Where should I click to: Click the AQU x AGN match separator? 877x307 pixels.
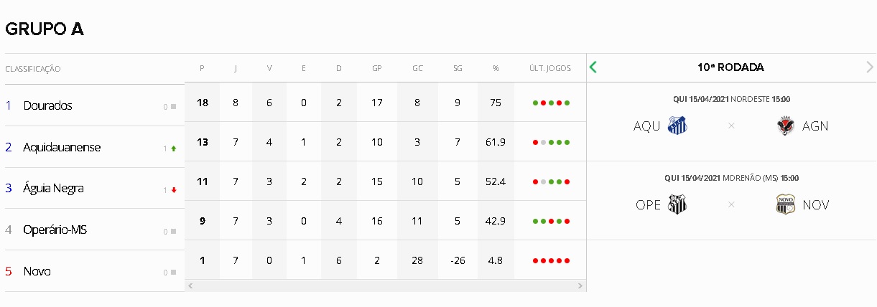click(x=731, y=126)
